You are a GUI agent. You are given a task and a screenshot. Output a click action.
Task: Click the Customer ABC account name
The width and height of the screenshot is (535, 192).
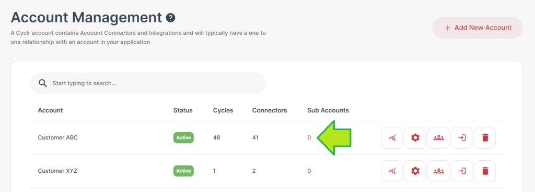58,138
